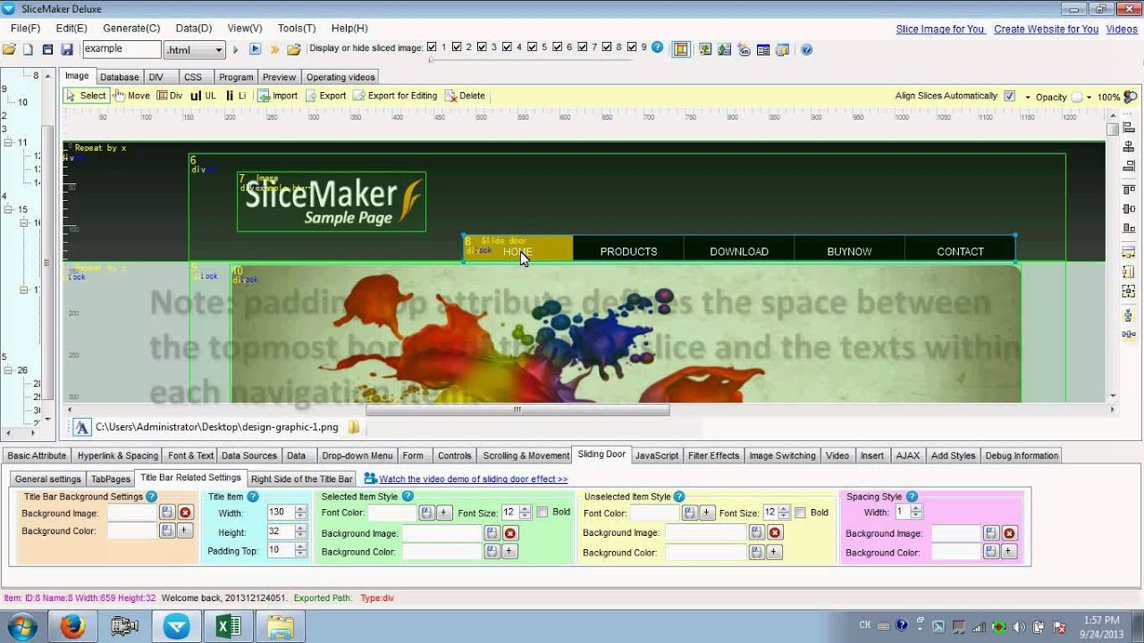Viewport: 1144px width, 643px height.
Task: Click the blue floppy save icon
Action: coord(66,50)
